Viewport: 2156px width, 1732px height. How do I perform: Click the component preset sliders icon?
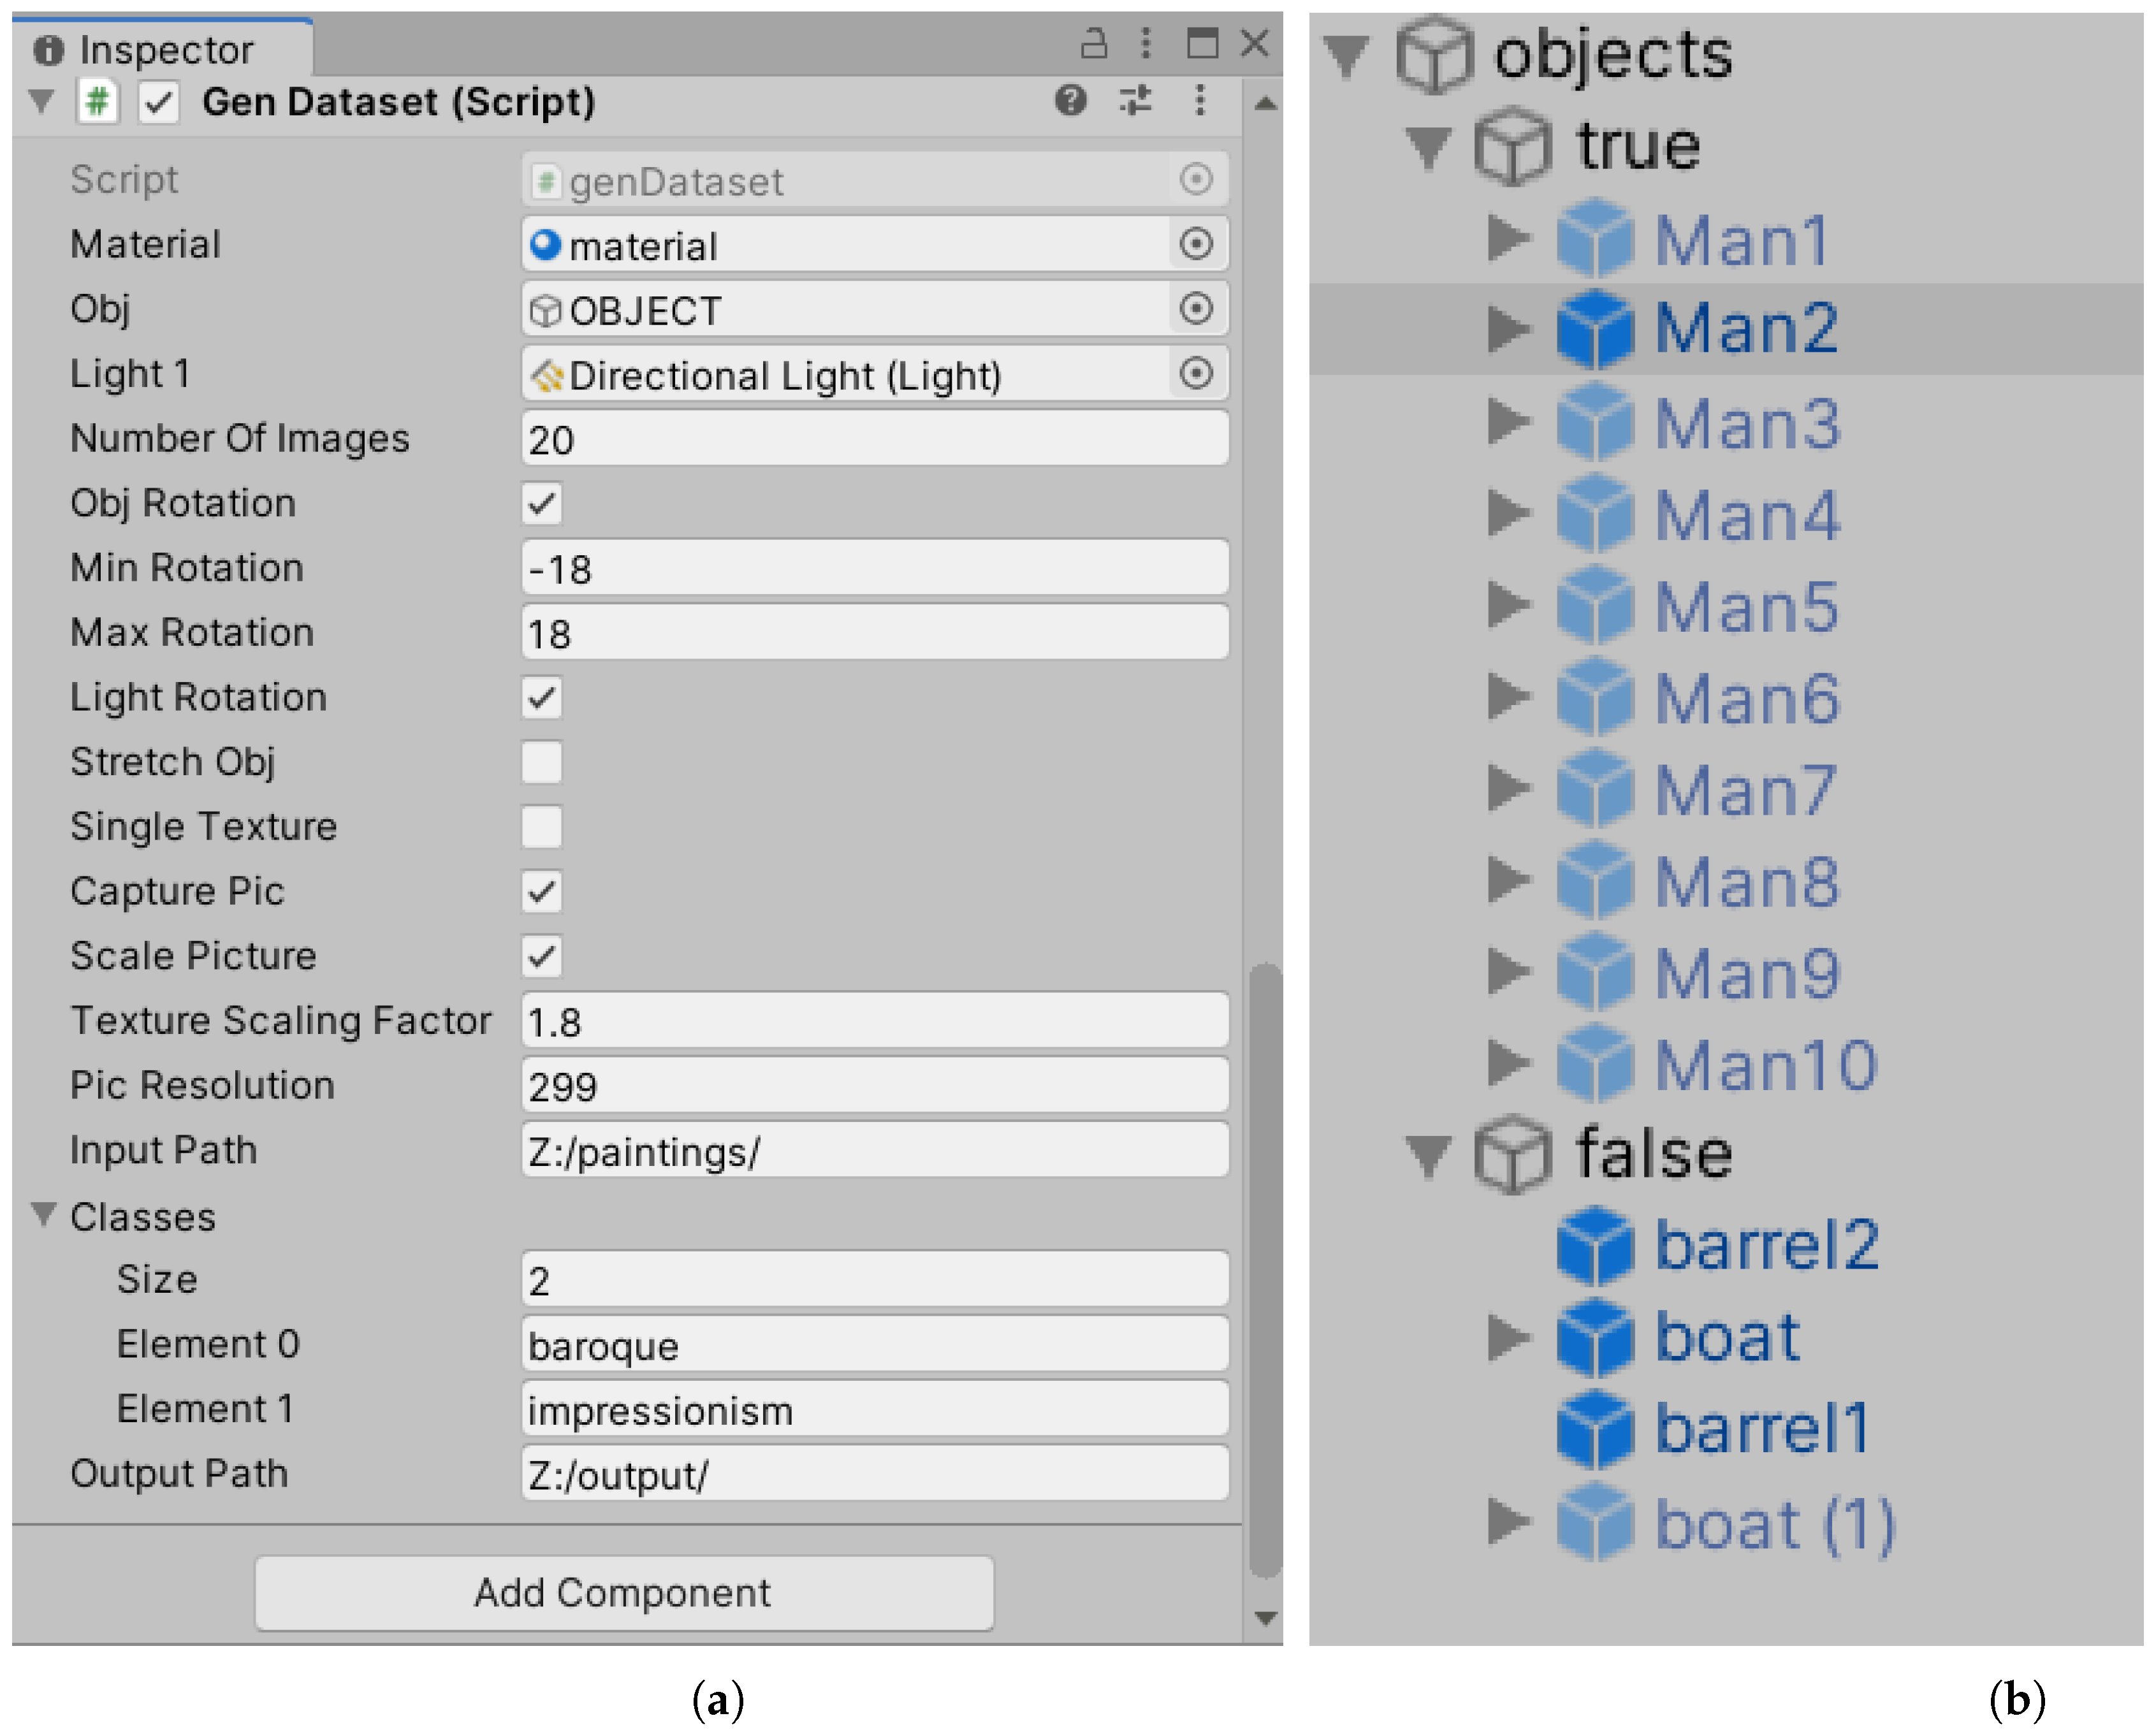pos(1135,100)
